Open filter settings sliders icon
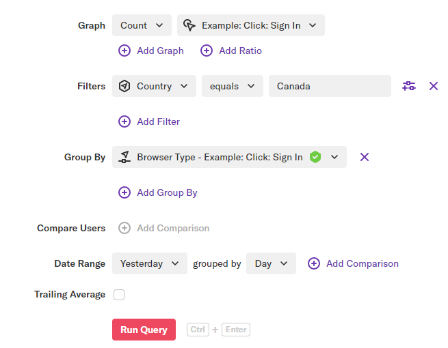448x348 pixels. click(409, 86)
